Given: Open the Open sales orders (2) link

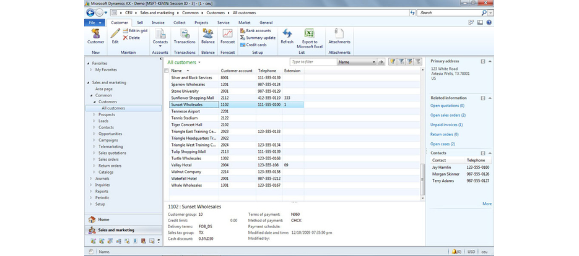Looking at the screenshot, I should coord(448,115).
